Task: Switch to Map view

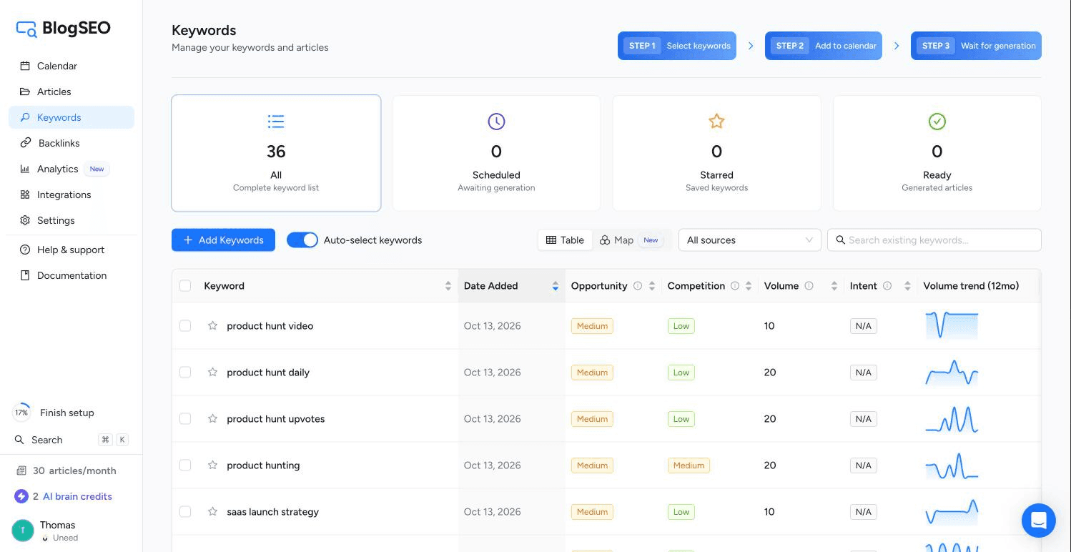Action: [631, 240]
